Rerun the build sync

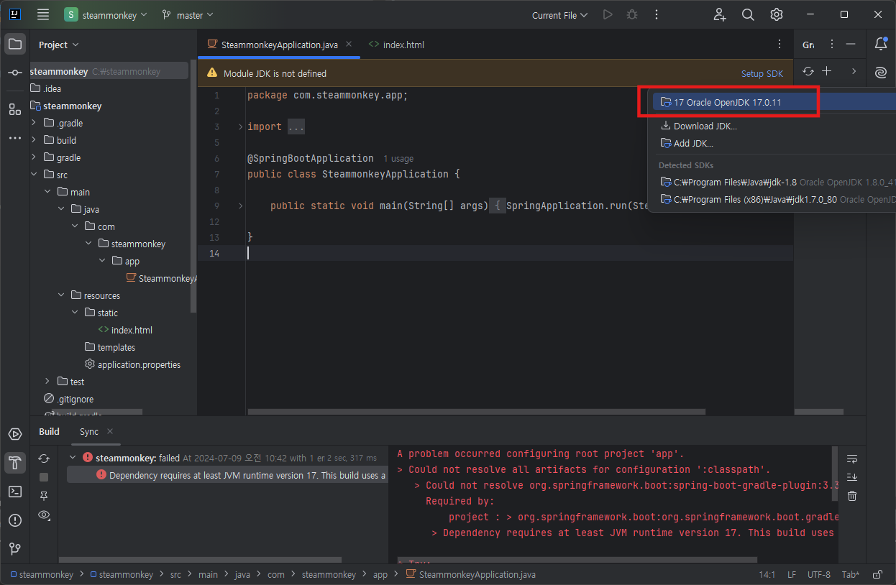(44, 459)
